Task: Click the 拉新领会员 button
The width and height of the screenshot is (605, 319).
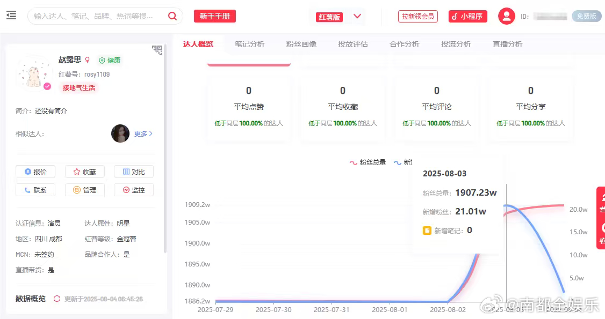Action: pos(418,16)
